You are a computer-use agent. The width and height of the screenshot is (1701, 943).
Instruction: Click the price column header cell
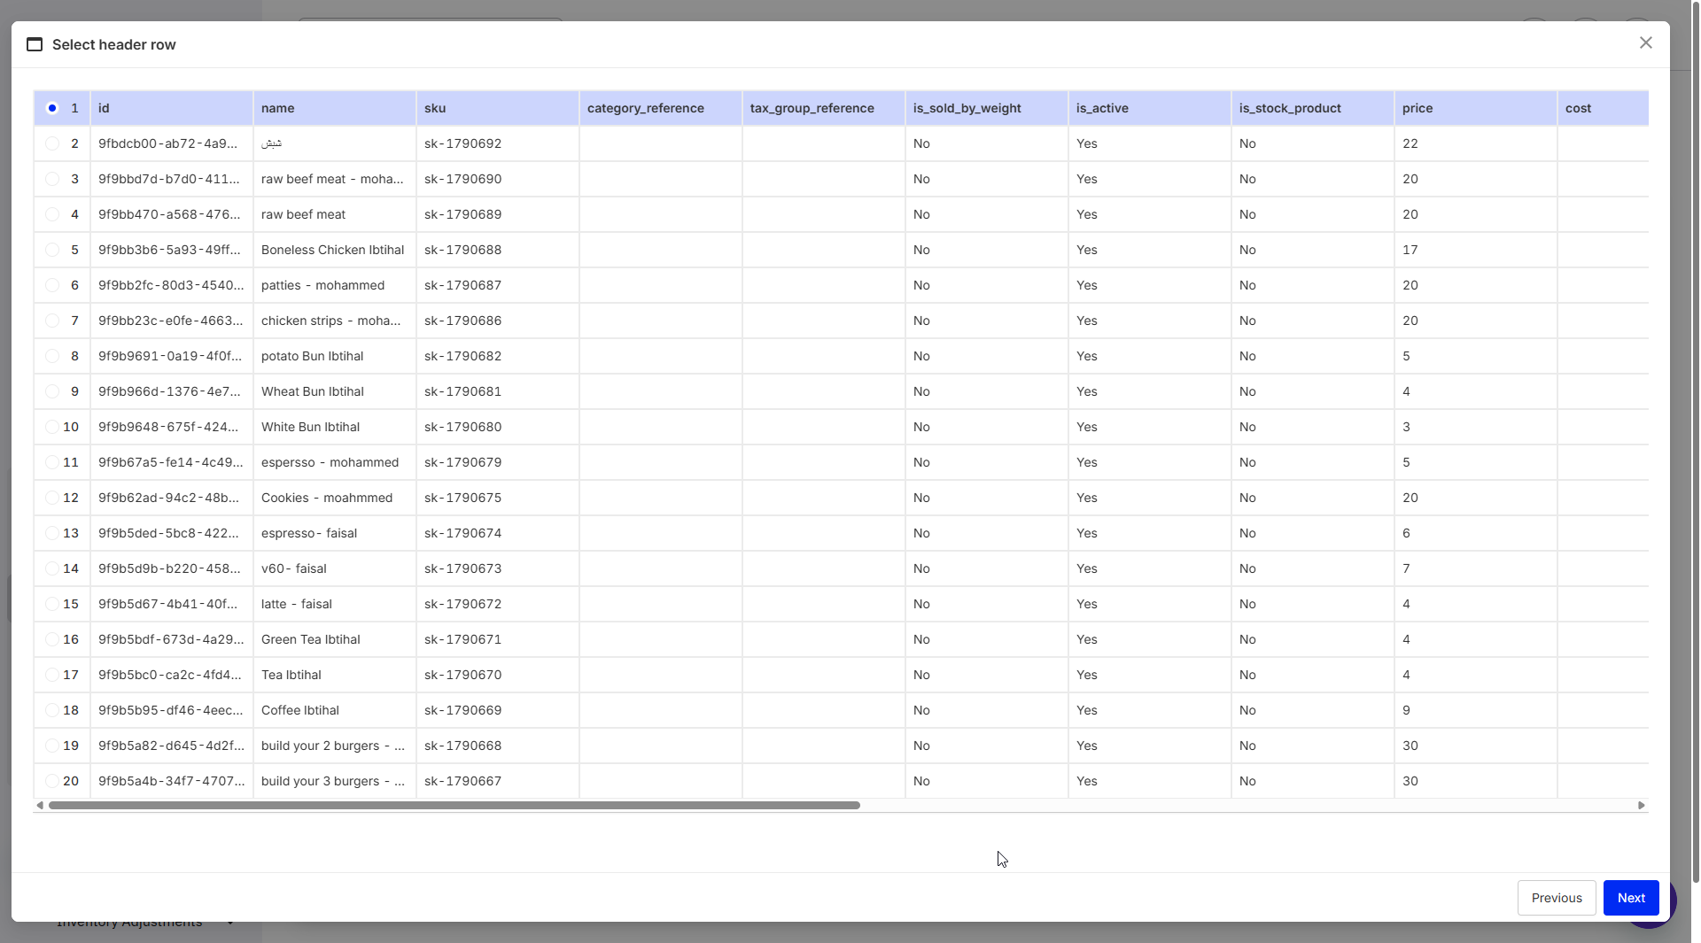pos(1417,108)
